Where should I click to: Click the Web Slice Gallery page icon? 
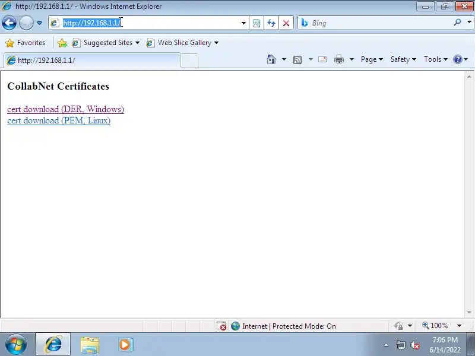150,43
